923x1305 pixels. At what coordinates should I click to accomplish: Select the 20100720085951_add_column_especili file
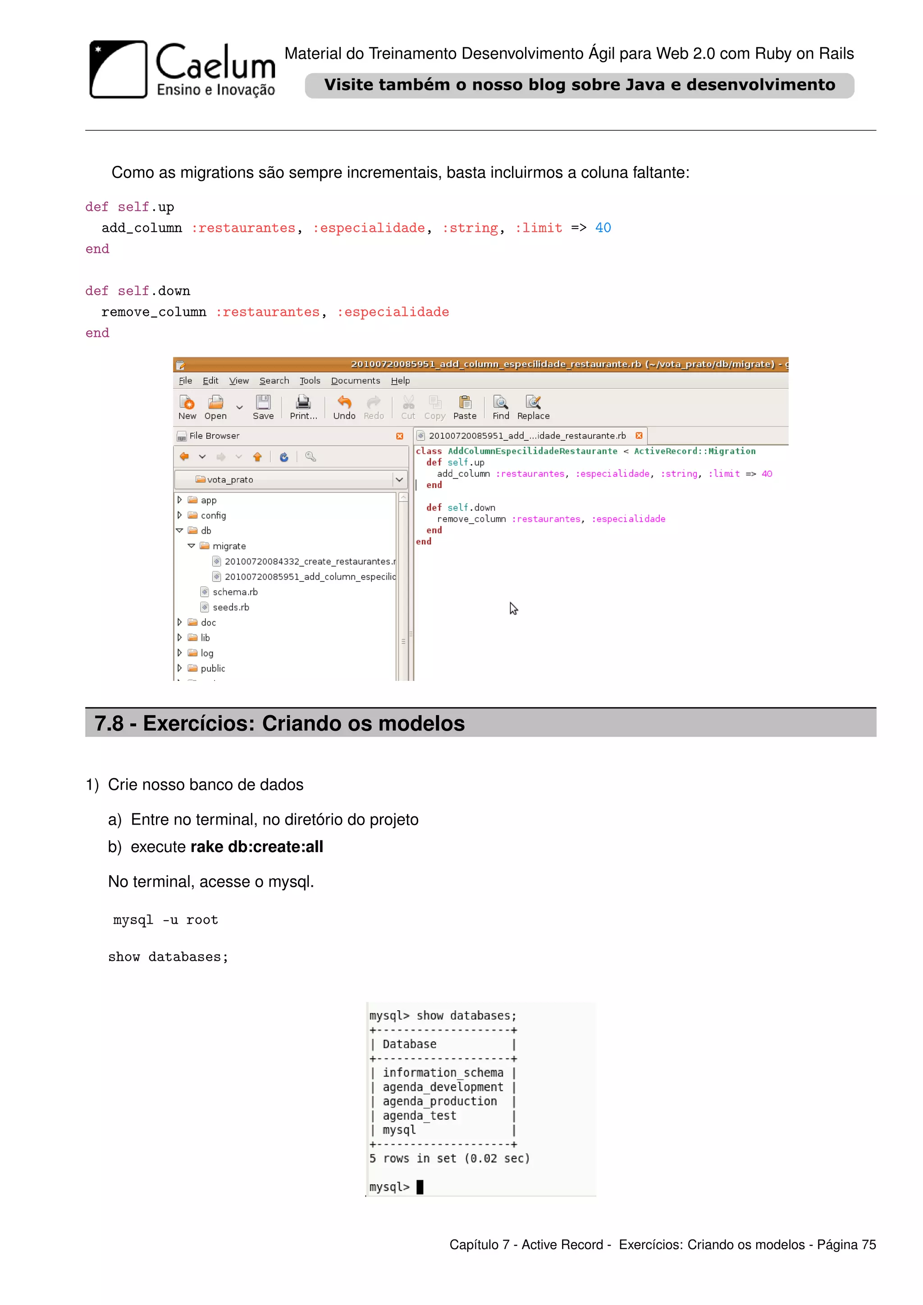click(x=304, y=577)
